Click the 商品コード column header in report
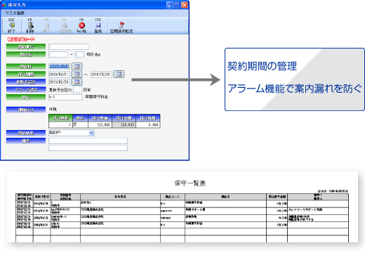The height and width of the screenshot is (253, 365). (173, 197)
